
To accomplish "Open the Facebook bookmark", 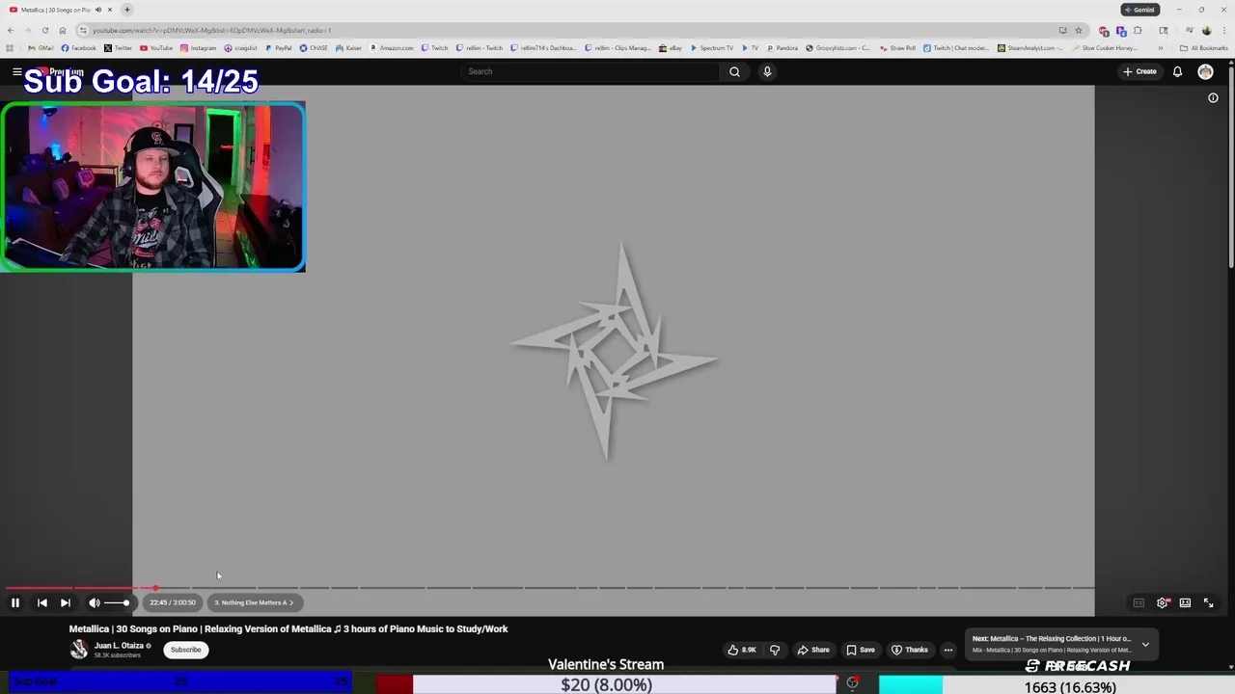I will tap(79, 47).
